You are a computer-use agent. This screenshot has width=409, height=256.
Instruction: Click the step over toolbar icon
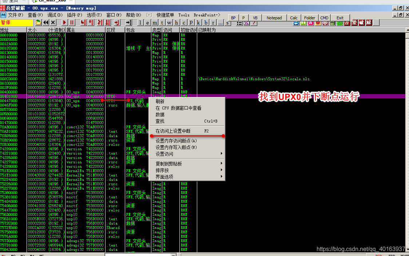click(91, 23)
